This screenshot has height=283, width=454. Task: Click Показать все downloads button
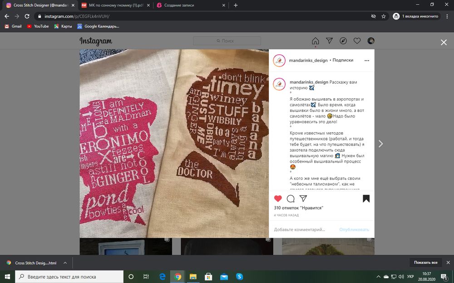425,263
